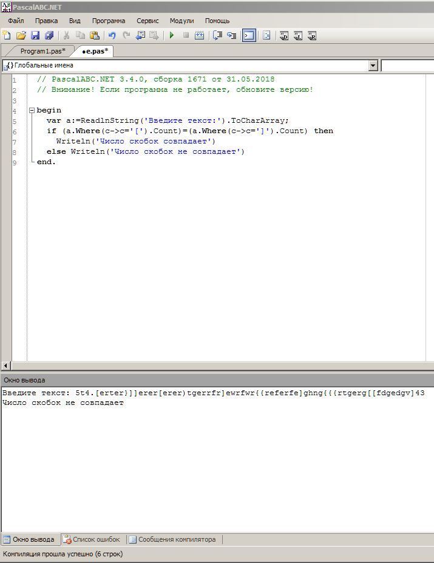Image resolution: width=434 pixels, height=563 pixels.
Task: Click the step into debug icon
Action: [232, 35]
